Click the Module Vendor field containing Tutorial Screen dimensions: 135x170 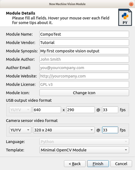point(84,43)
